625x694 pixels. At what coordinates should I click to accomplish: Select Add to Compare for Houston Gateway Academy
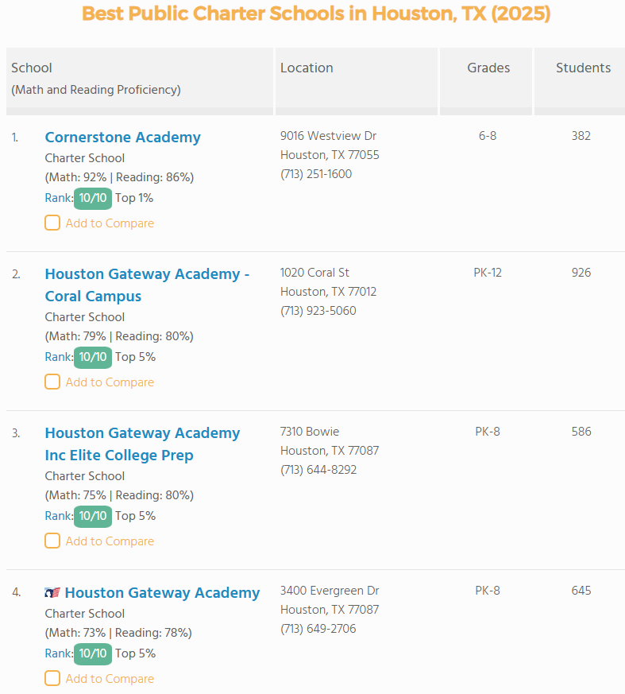pyautogui.click(x=52, y=678)
